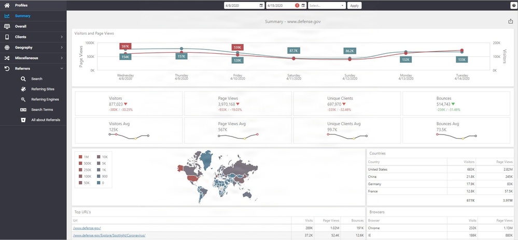Click the 1M legend color swatch
The image size is (518, 240).
(x=80, y=157)
